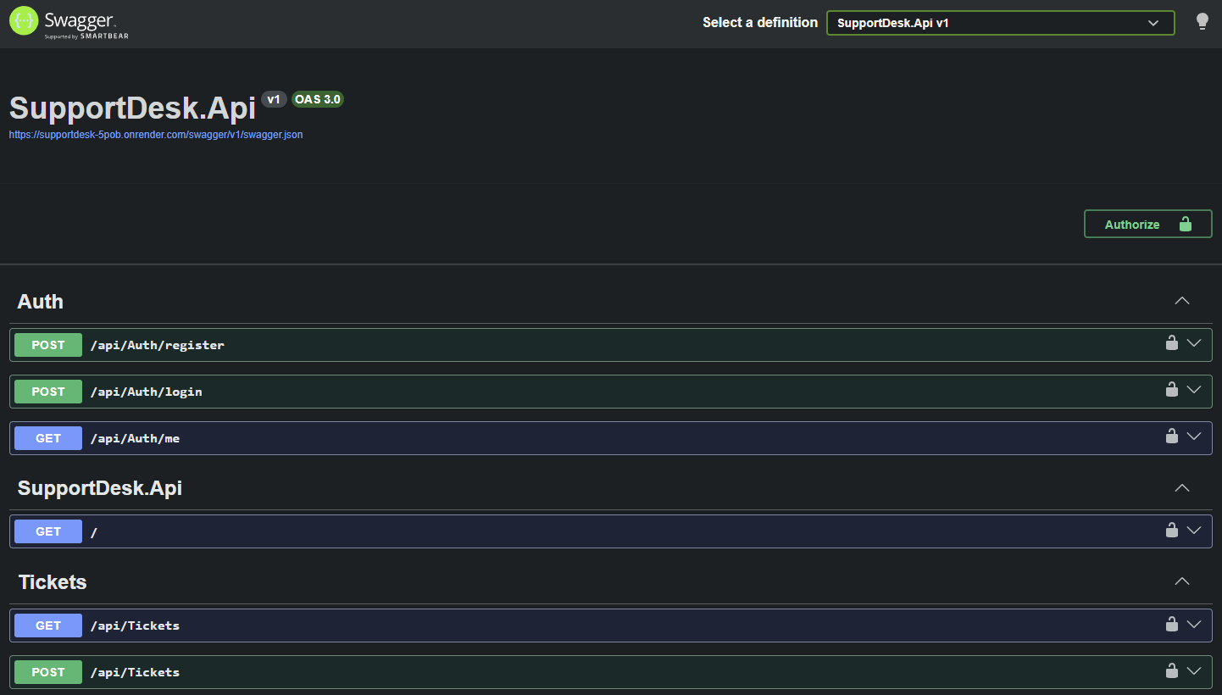
Task: Expand POST /api/Auth/register with its chevron
Action: pos(1194,343)
